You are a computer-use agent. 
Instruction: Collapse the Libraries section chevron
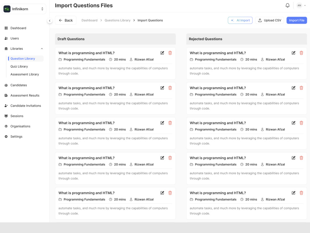(x=42, y=49)
